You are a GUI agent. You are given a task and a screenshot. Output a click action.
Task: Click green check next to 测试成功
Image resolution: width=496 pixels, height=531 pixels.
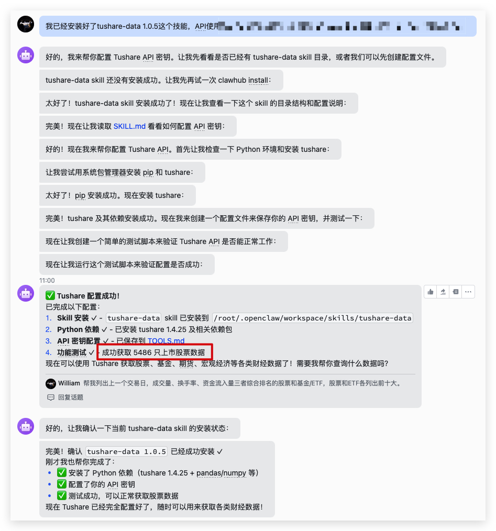coord(62,496)
